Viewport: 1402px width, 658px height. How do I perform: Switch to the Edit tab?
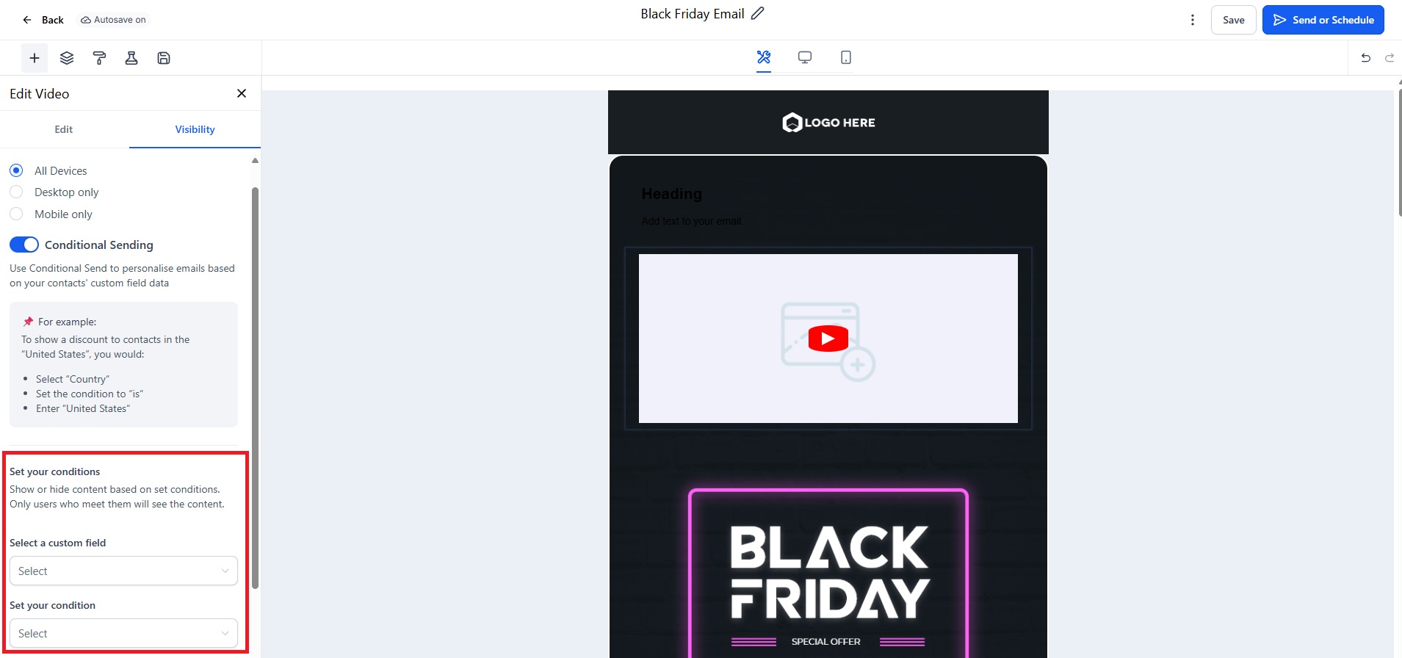pyautogui.click(x=64, y=129)
